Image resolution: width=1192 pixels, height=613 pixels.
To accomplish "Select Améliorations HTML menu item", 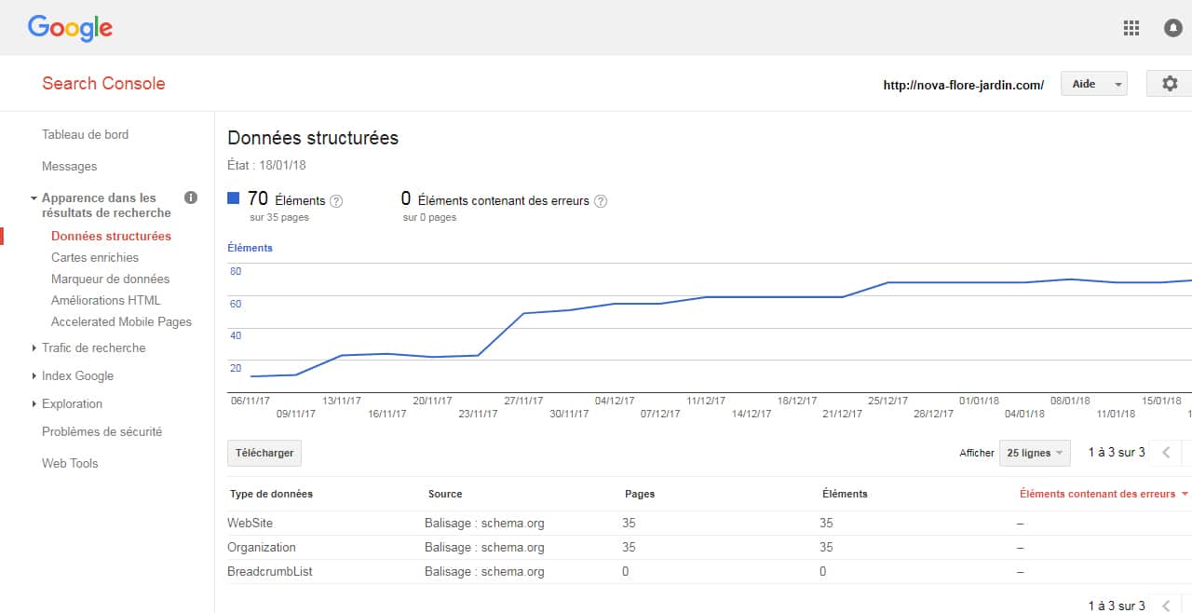I will [106, 300].
